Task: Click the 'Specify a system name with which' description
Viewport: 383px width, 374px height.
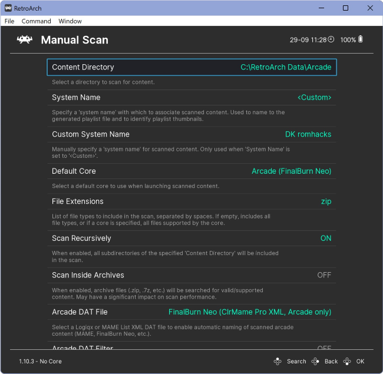Action: [x=169, y=115]
